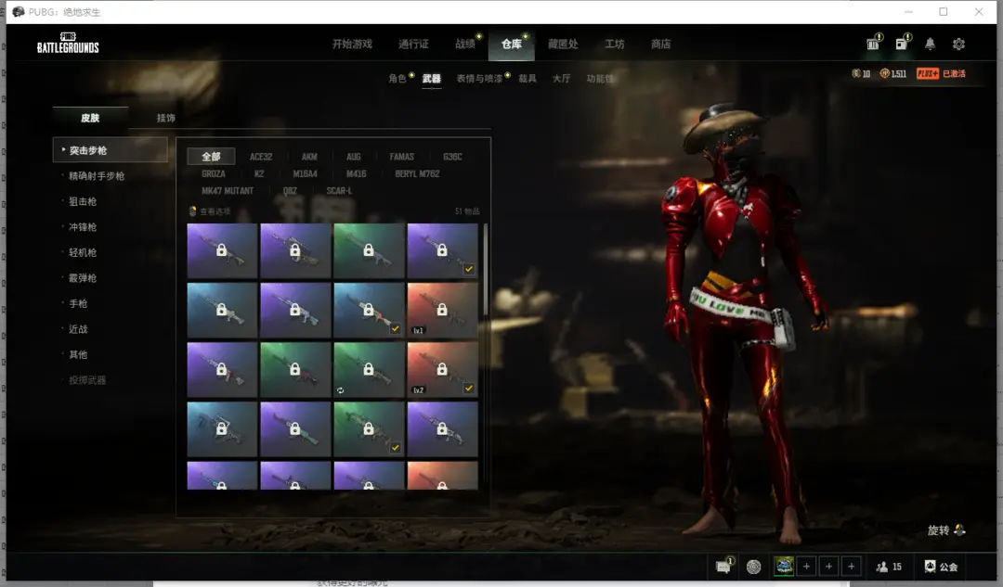Click the round radio wheel icon in bottom bar
The width and height of the screenshot is (1003, 587).
pos(753,566)
